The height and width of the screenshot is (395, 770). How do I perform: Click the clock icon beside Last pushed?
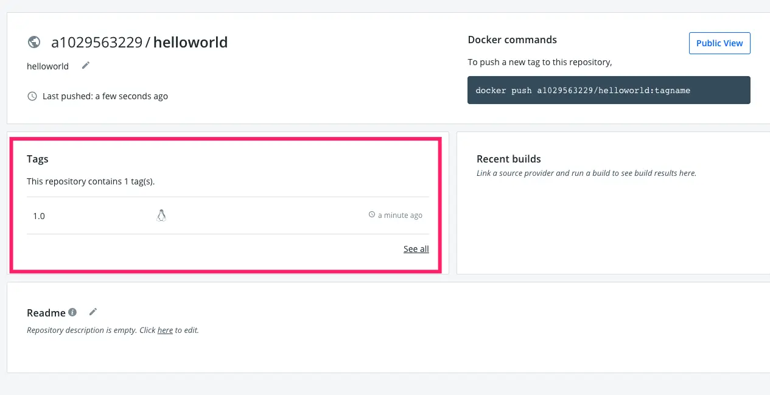tap(32, 96)
